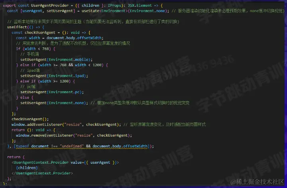Click the 'JSX.Element' return type
Image resolution: width=287 pixels, height=188 pixels.
pos(140,6)
